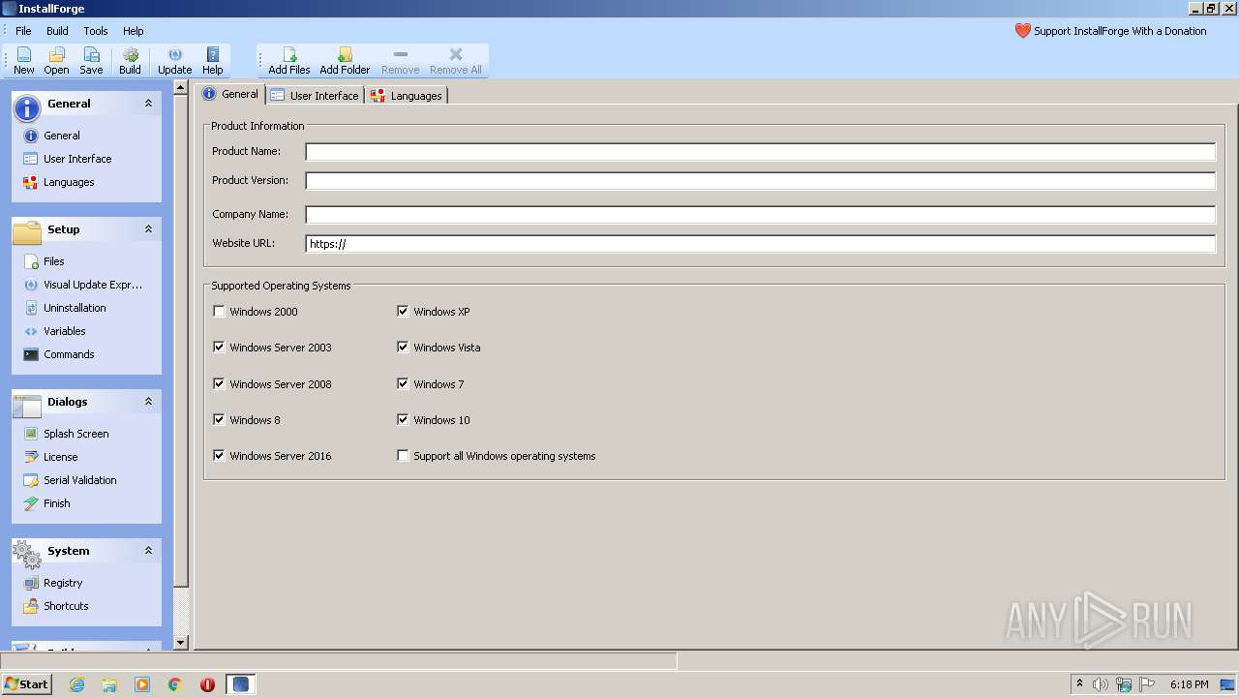Open Chrome from the taskbar
1239x697 pixels.
tap(175, 684)
